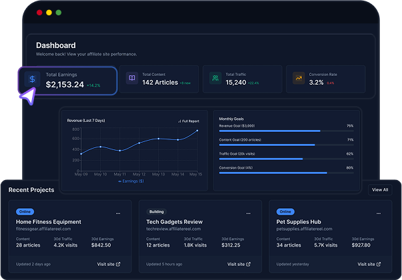The height and width of the screenshot is (280, 402).
Task: Open Tech Gadgets Review three-dot menu
Action: (x=248, y=213)
